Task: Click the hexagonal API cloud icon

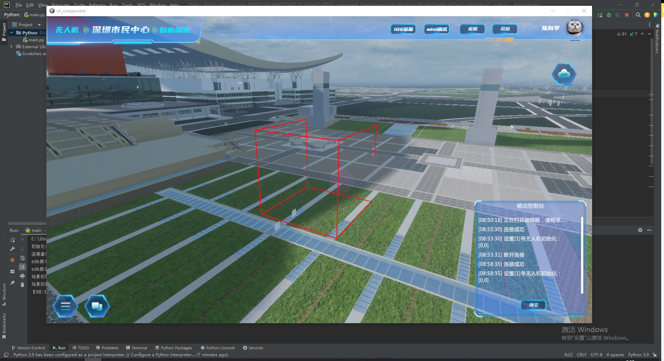Action: tap(564, 74)
